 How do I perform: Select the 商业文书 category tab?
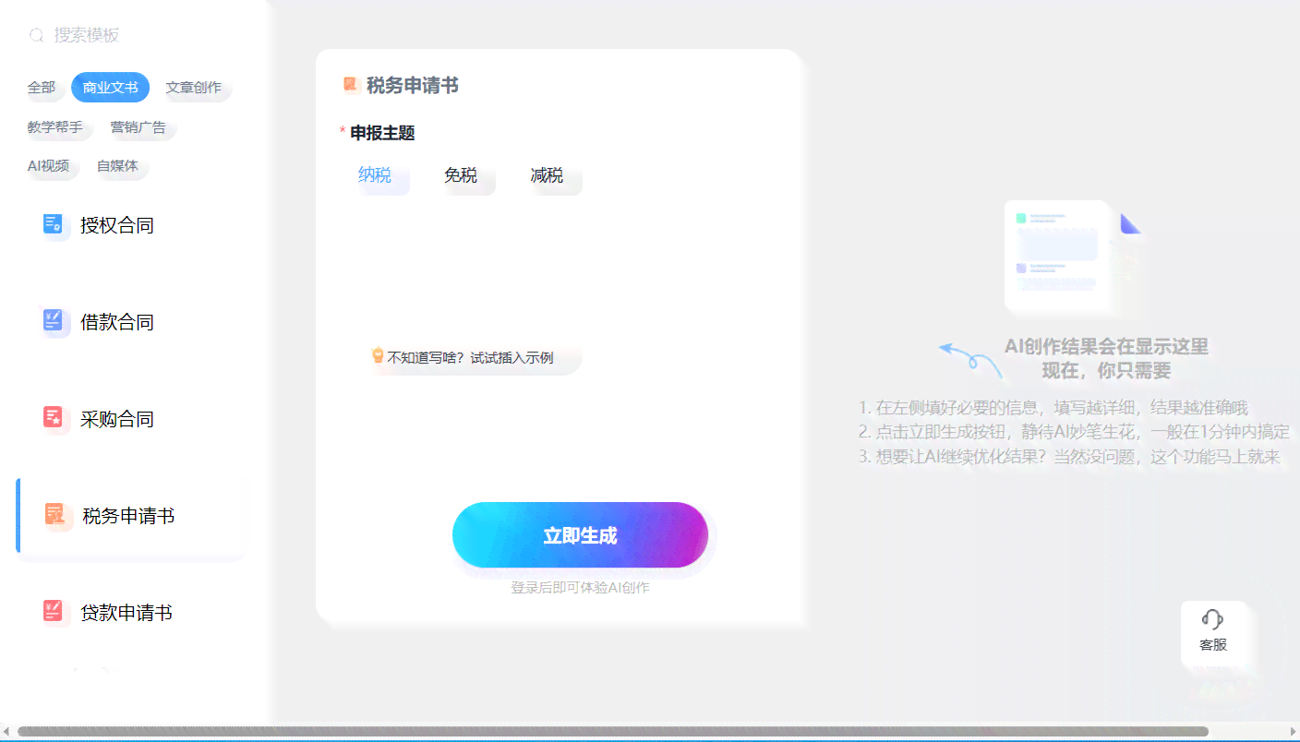(110, 88)
